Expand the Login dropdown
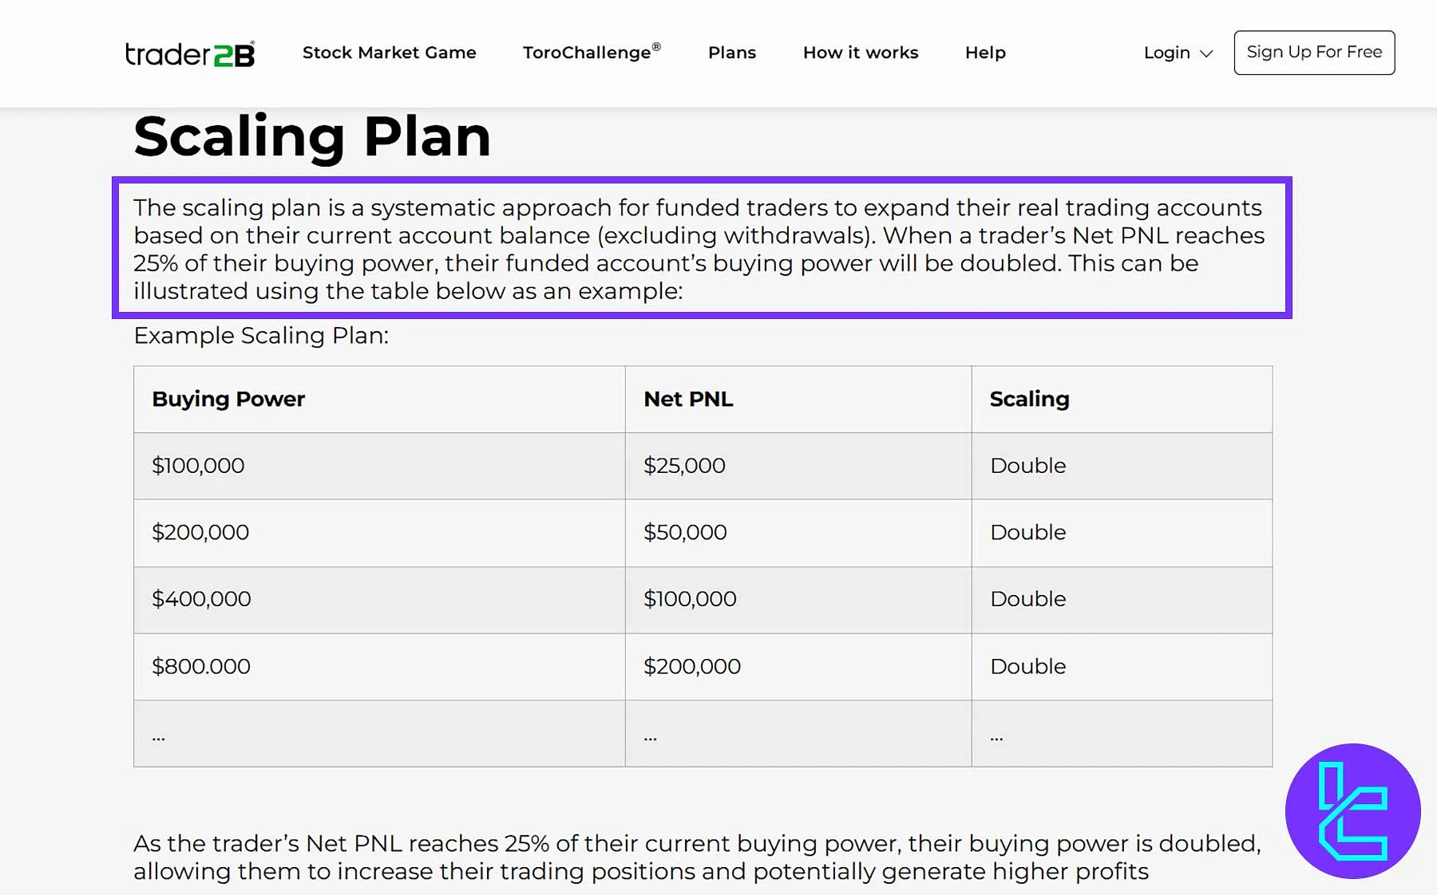Viewport: 1437px width, 895px height. [x=1177, y=53]
